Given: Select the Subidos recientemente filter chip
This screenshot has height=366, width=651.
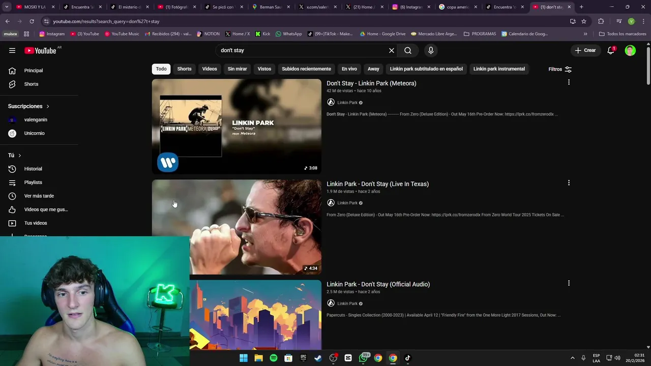Looking at the screenshot, I should tap(306, 69).
